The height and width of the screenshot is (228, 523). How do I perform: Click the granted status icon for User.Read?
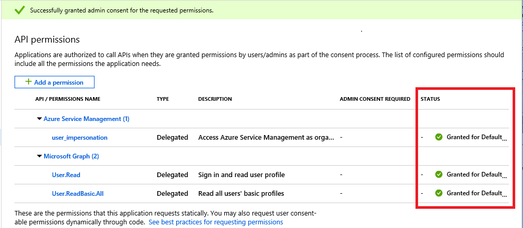point(439,175)
